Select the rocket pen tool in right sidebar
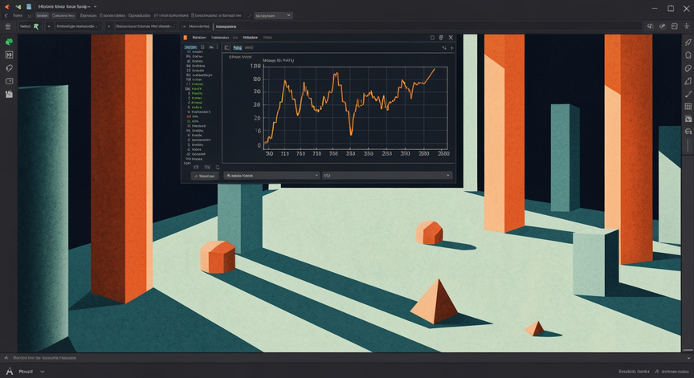The image size is (694, 378). pyautogui.click(x=688, y=43)
